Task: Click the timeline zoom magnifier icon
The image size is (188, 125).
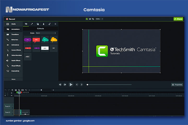Action: (26, 90)
